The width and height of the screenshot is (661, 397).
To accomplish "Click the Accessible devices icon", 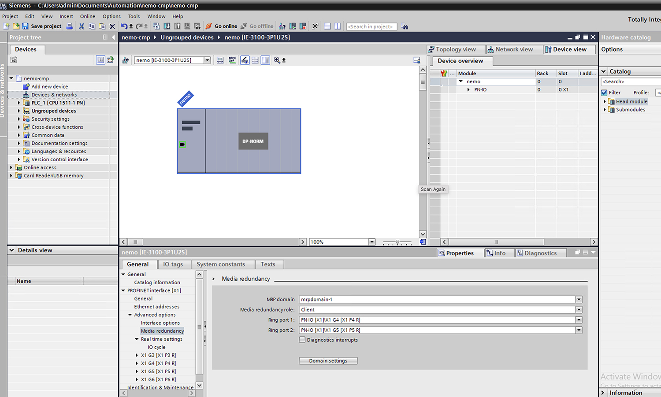I will pyautogui.click(x=282, y=26).
